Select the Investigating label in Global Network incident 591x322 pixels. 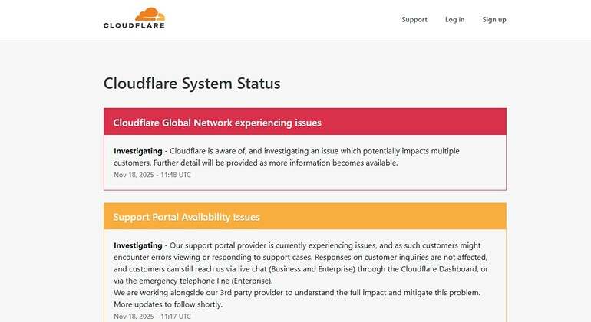pos(138,151)
